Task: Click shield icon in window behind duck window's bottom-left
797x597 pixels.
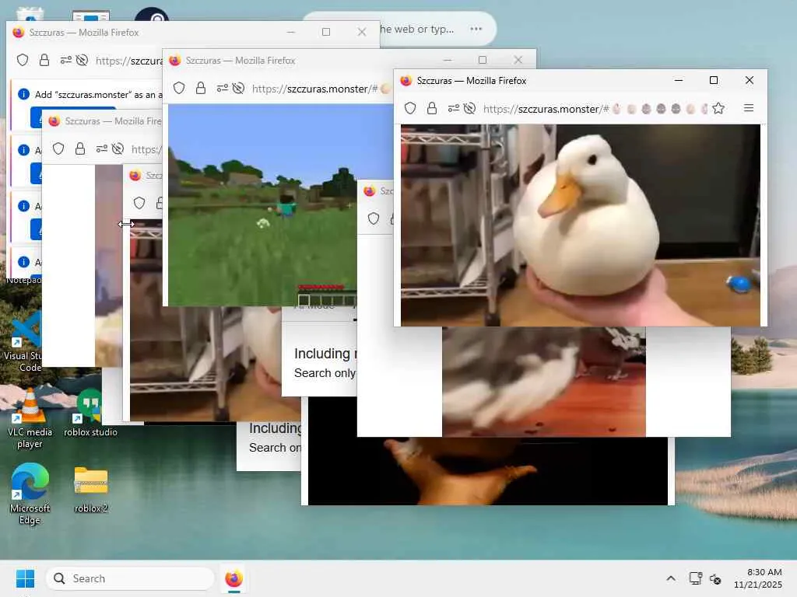Action: click(374, 218)
